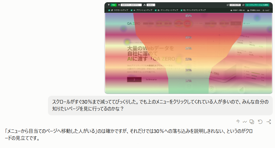Screen dimensions: 275x148
Task: Click the green Filter button
Action: tap(113, 5)
